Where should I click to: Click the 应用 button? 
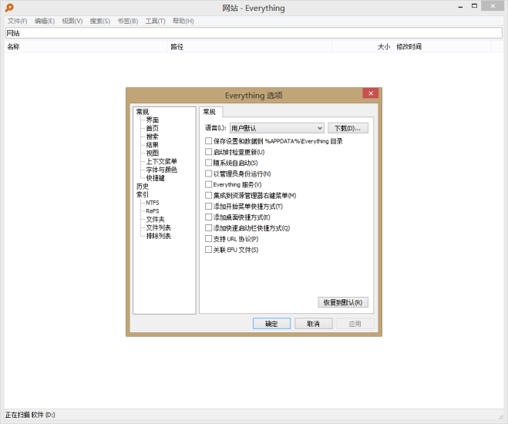coord(355,323)
